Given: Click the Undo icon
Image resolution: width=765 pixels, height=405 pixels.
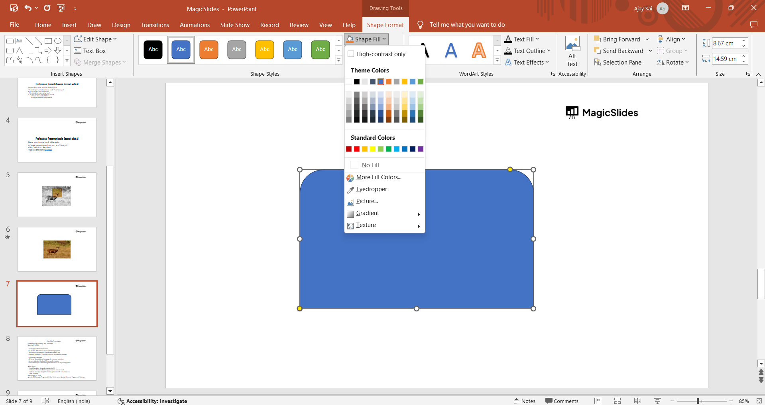Looking at the screenshot, I should [x=28, y=8].
